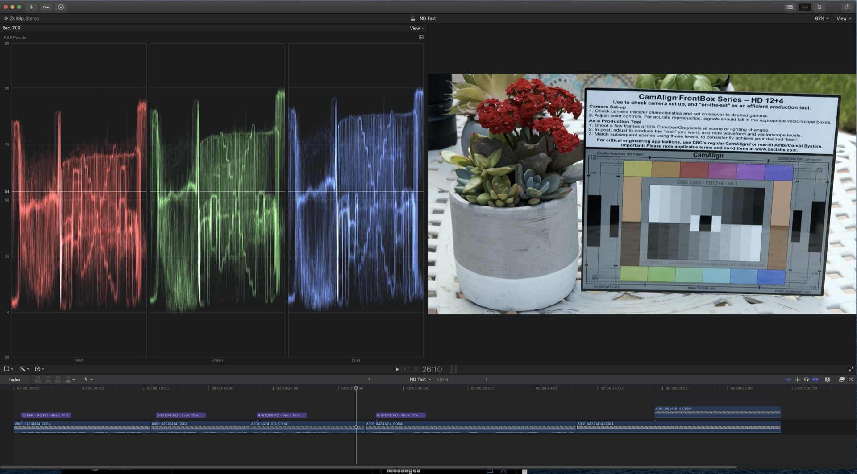The width and height of the screenshot is (857, 474).
Task: Open the scope settings icon in RGB Parade
Action: pyautogui.click(x=421, y=37)
